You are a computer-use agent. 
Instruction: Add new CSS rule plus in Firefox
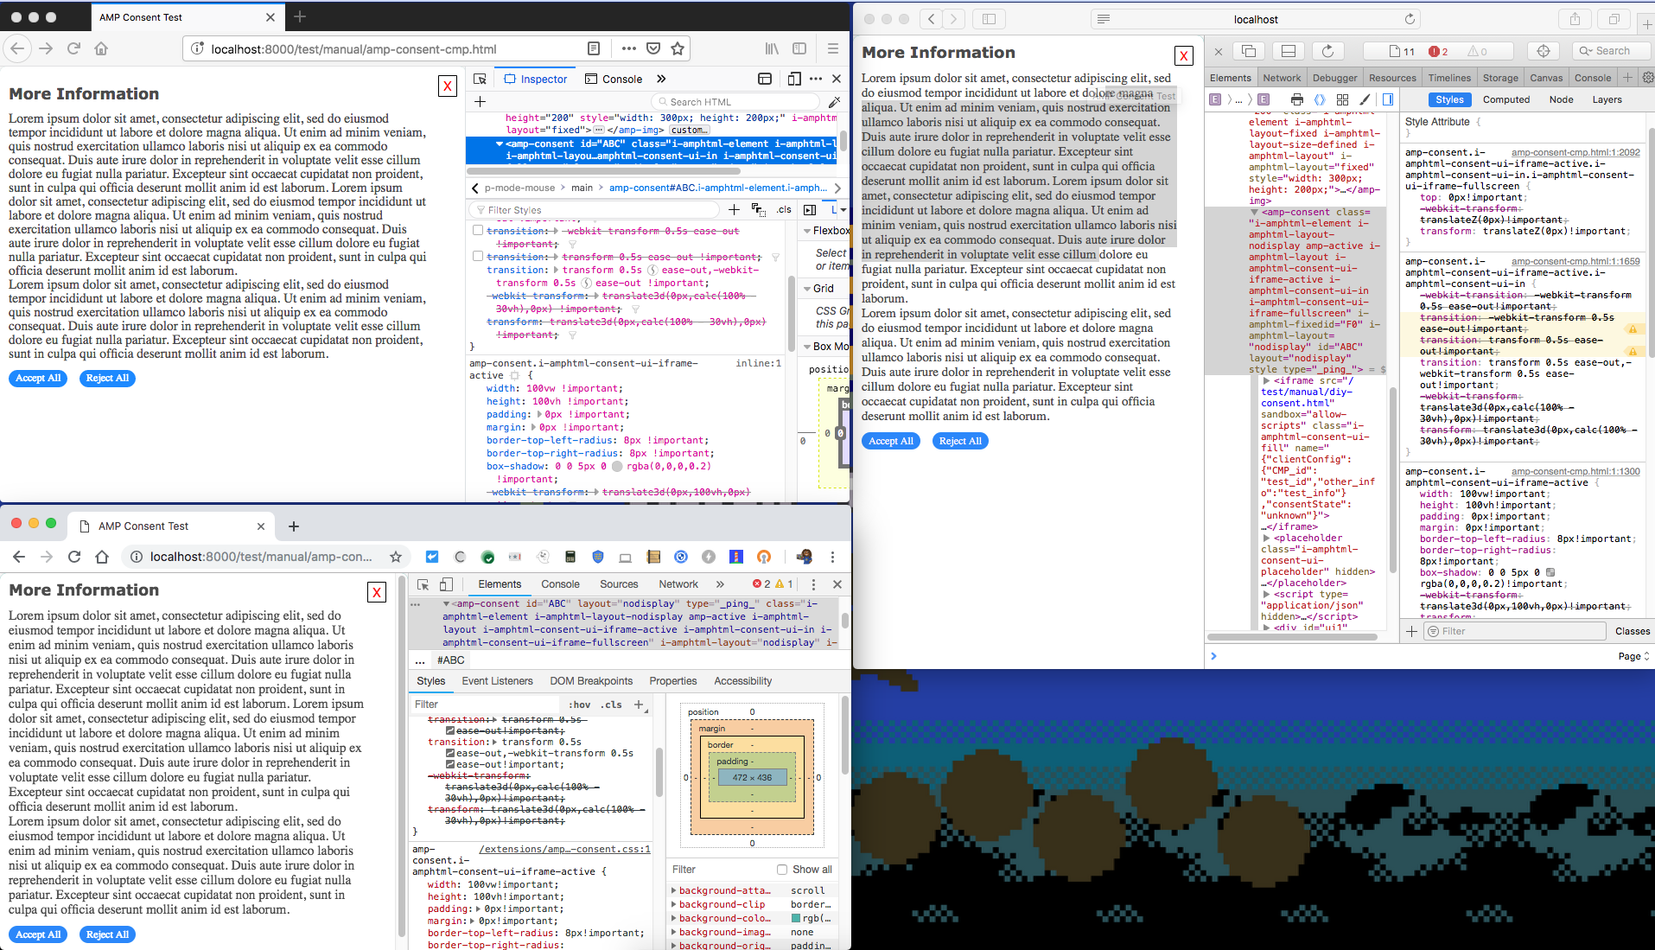click(734, 209)
